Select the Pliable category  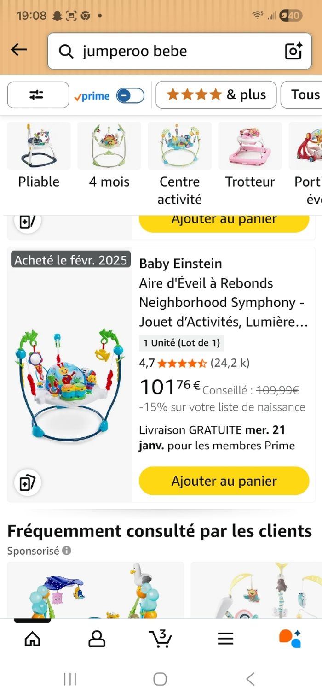point(39,154)
